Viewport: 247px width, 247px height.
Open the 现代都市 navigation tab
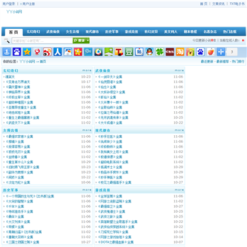click(93, 32)
